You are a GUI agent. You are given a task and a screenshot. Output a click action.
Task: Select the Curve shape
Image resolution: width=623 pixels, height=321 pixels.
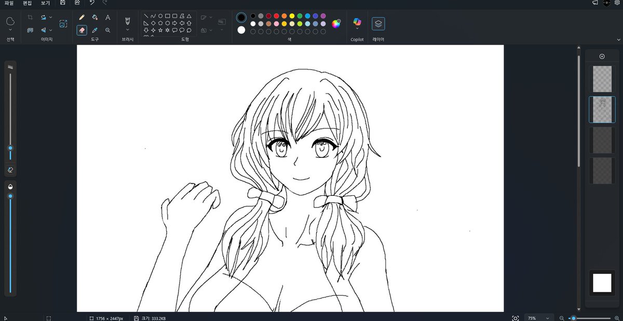pos(153,16)
